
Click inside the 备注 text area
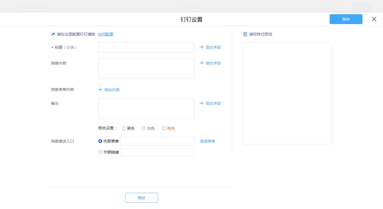[146, 109]
